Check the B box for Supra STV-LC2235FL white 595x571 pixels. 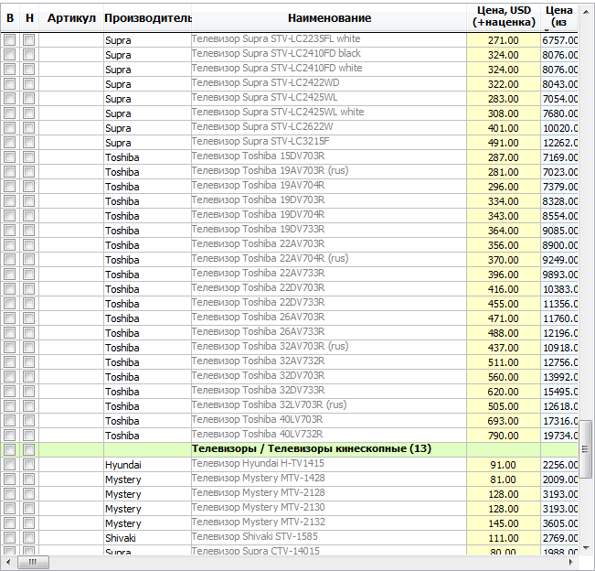click(10, 40)
